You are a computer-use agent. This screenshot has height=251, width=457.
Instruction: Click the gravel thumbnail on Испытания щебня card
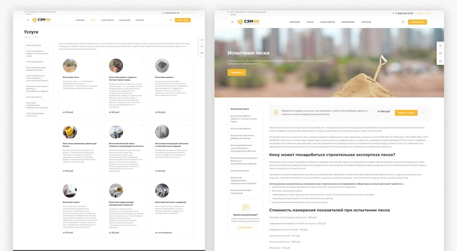(116, 66)
